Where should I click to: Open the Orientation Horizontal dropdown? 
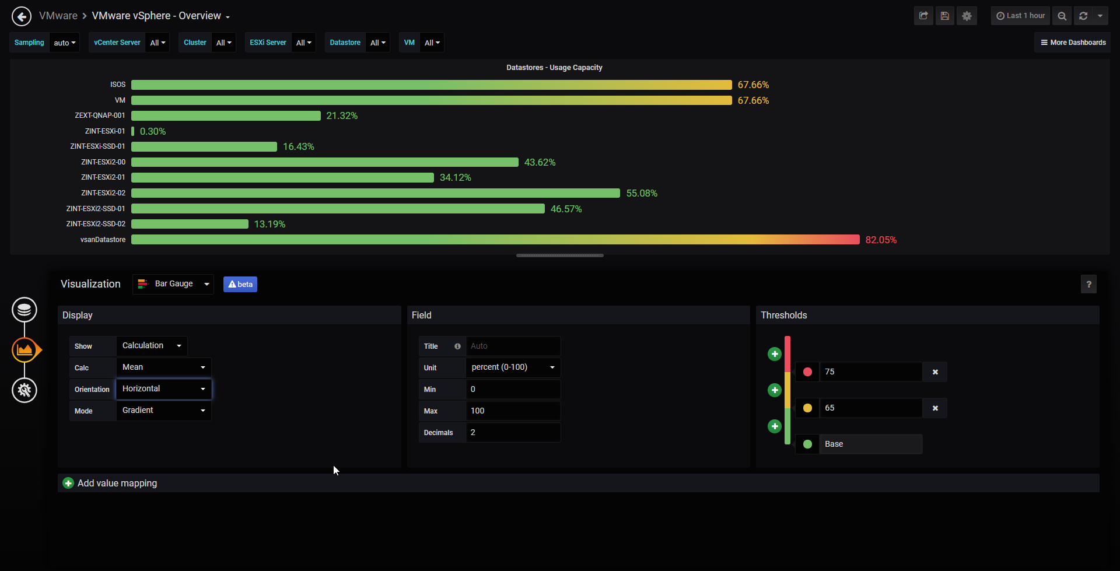pyautogui.click(x=164, y=389)
